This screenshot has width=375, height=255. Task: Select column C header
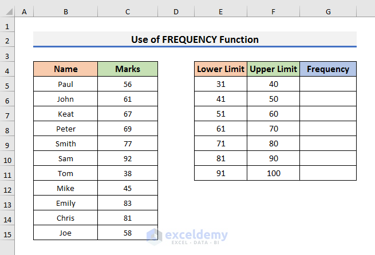tap(128, 12)
